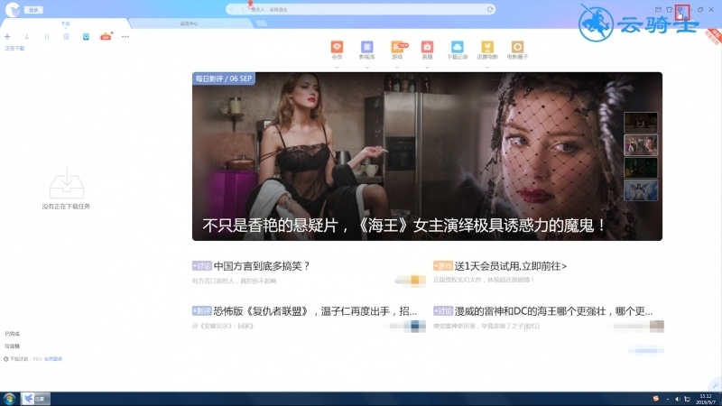Switch to the 设置中心 tab
Viewport: 722px width, 406px height.
189,23
